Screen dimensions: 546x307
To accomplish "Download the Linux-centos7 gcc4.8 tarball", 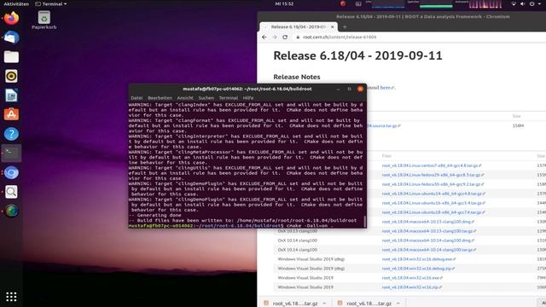I will [432, 165].
